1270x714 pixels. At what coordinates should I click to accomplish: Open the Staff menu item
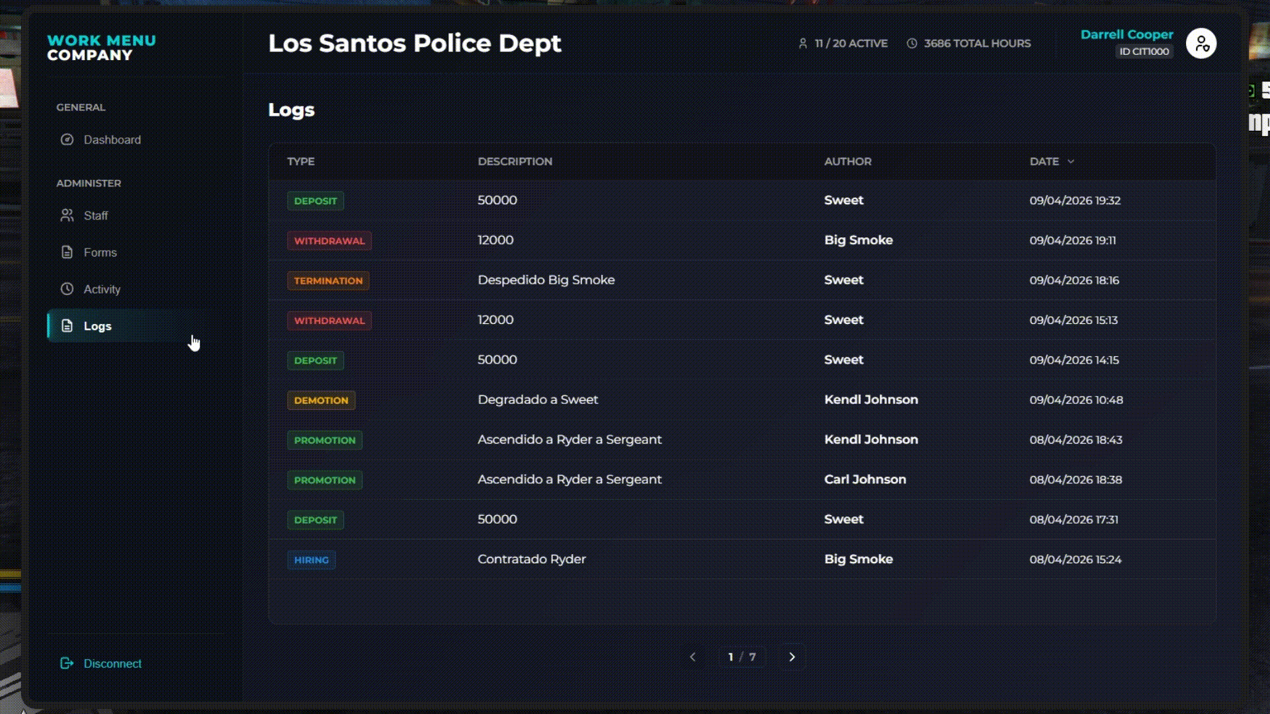tap(96, 216)
